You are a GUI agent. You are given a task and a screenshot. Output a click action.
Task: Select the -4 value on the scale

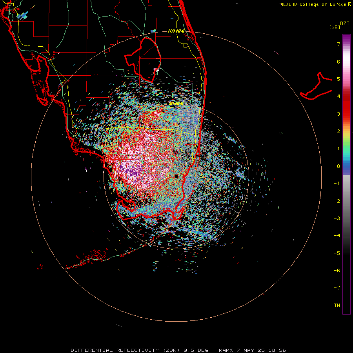[x=337, y=236]
